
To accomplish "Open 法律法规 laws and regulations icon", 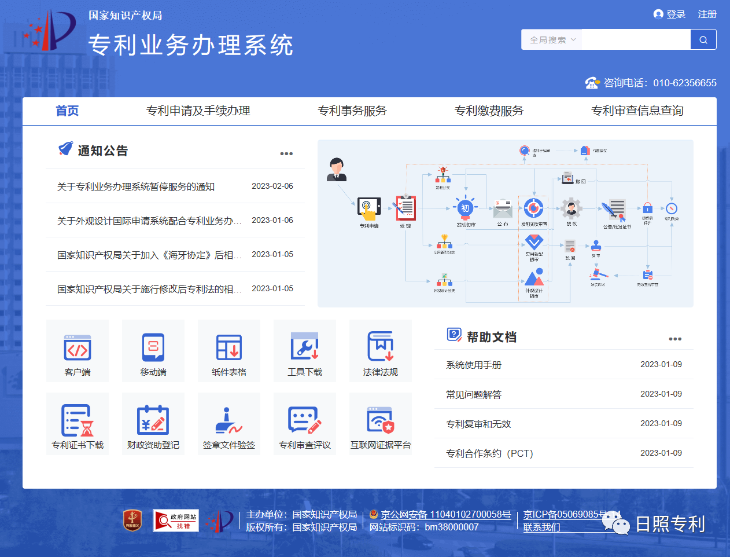I will click(381, 349).
